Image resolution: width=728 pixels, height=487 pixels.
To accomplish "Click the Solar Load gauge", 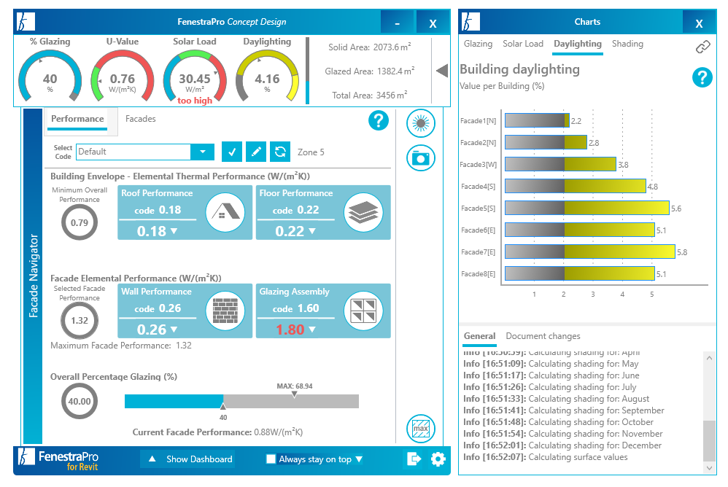I will click(x=195, y=75).
